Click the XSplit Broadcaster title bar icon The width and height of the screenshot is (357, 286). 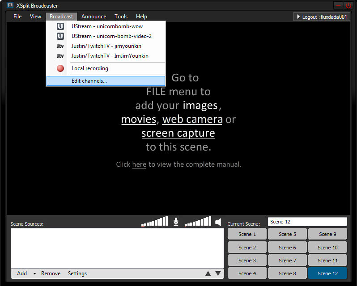pos(10,5)
